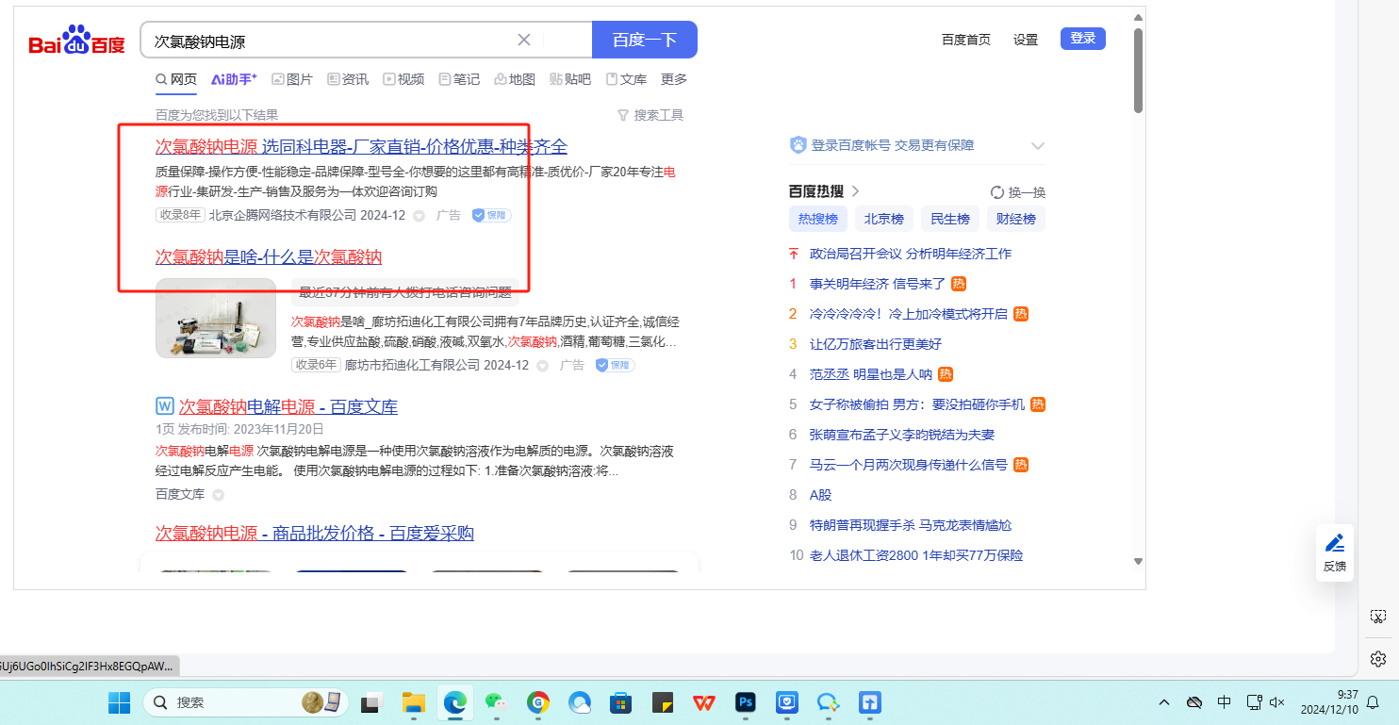Image resolution: width=1399 pixels, height=725 pixels.
Task: Click the page vertical scrollbar thumb
Action: click(x=1138, y=71)
